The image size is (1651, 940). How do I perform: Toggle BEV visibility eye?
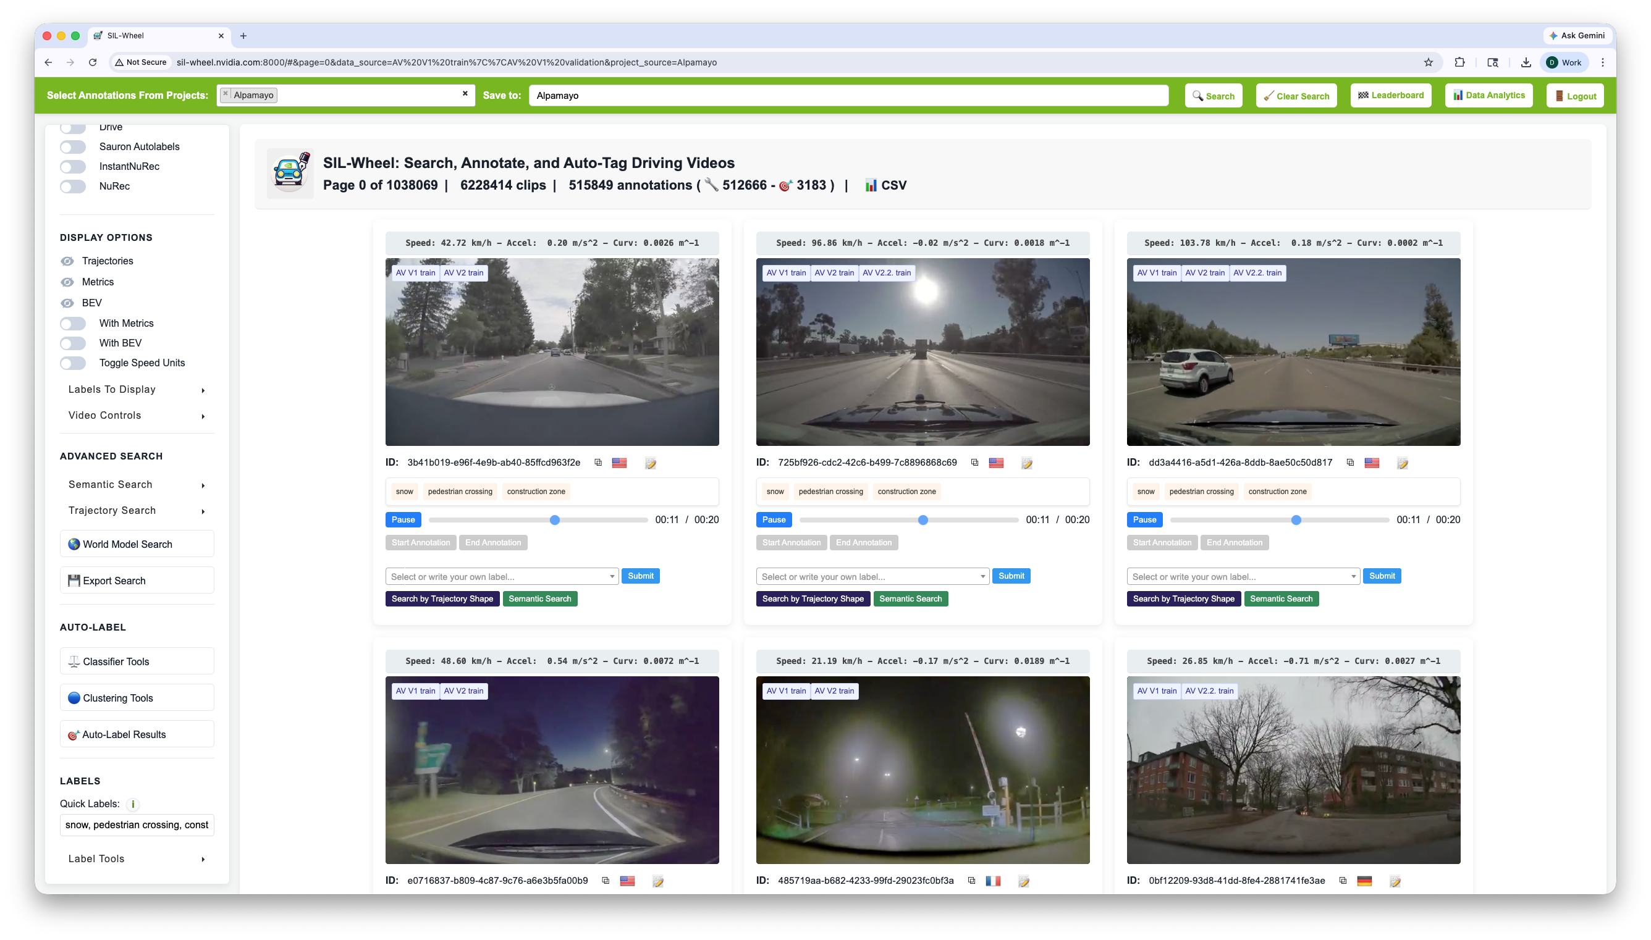(x=67, y=303)
